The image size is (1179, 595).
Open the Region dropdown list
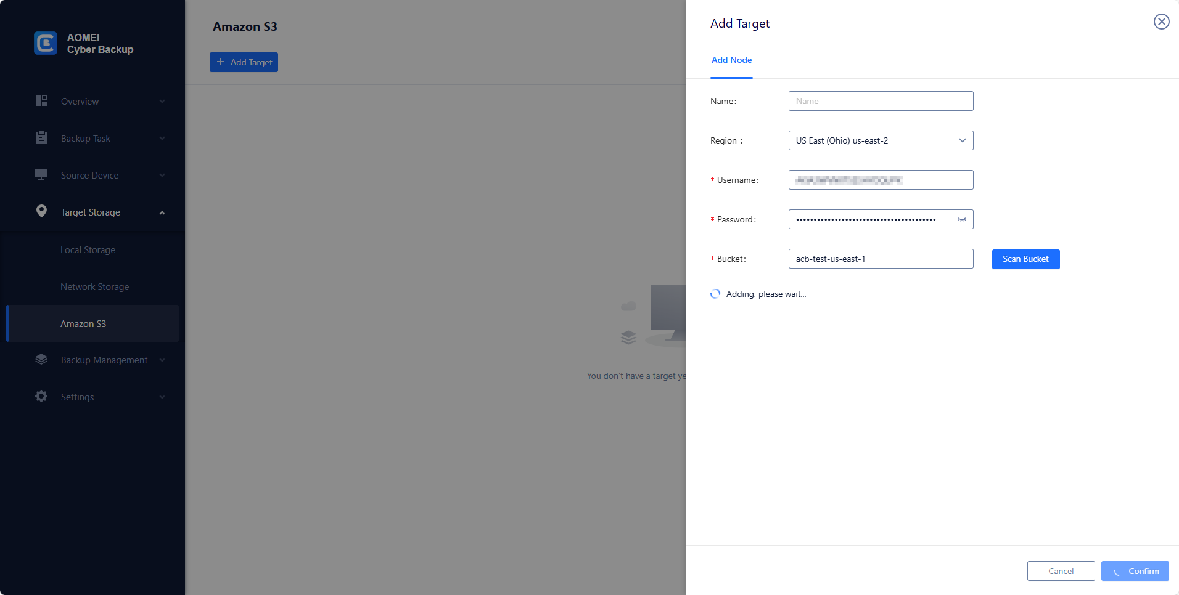[881, 140]
